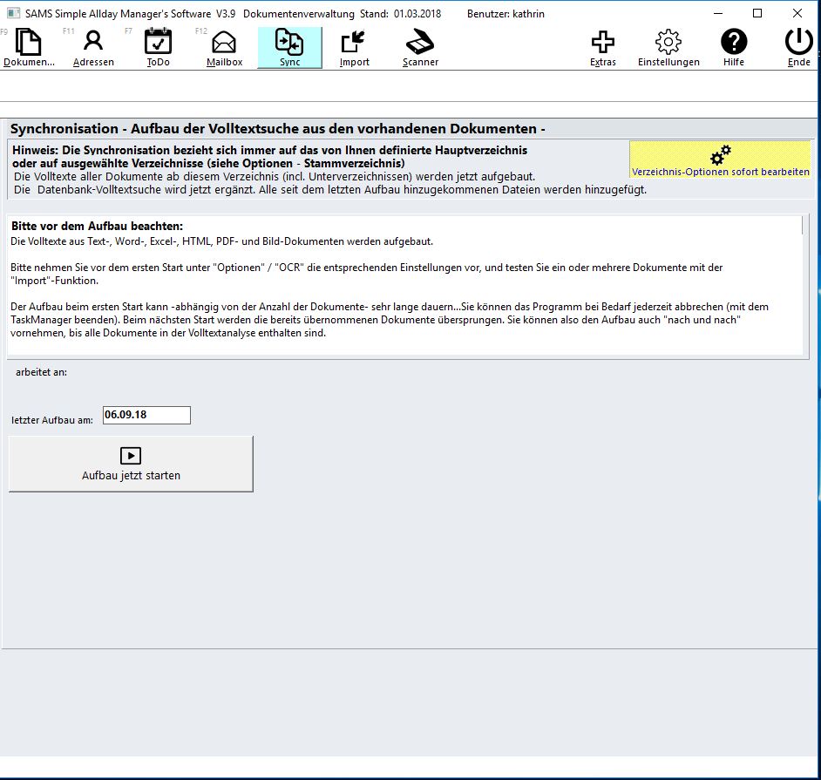
Task: Open the ToDo calendar checklist icon
Action: [x=157, y=41]
